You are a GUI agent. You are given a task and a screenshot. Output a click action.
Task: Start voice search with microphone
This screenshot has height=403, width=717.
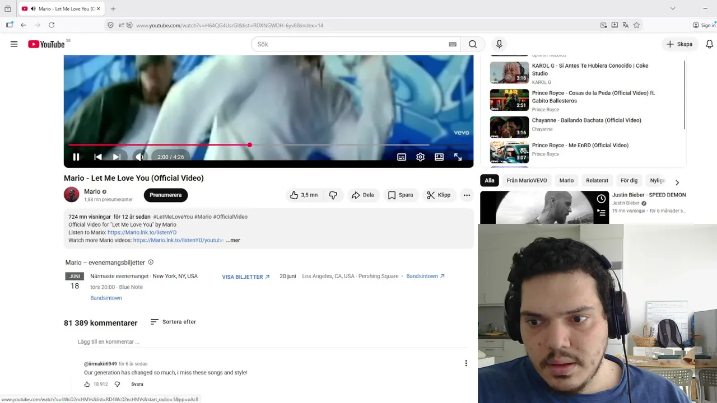coord(499,44)
